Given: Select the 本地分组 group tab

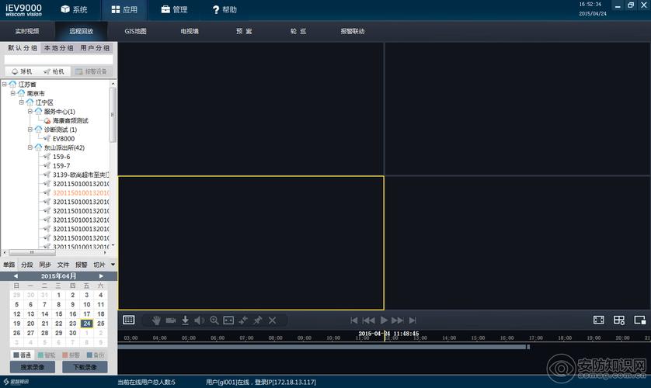Looking at the screenshot, I should coord(58,48).
